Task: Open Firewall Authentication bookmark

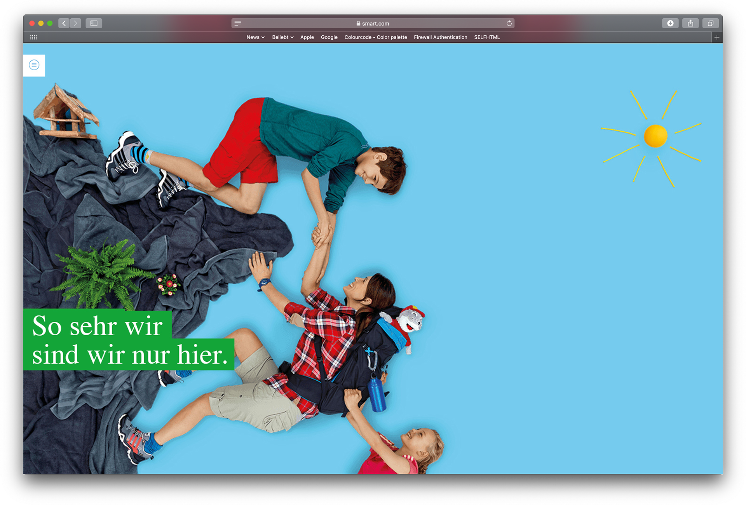Action: pos(441,37)
